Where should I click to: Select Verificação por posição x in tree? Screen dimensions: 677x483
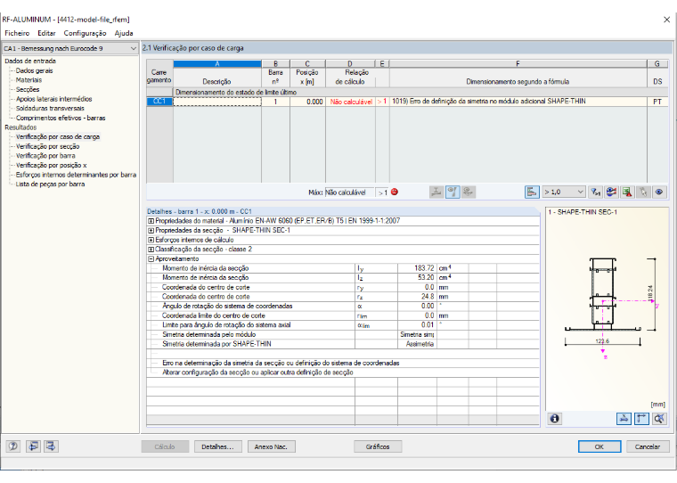tap(52, 165)
